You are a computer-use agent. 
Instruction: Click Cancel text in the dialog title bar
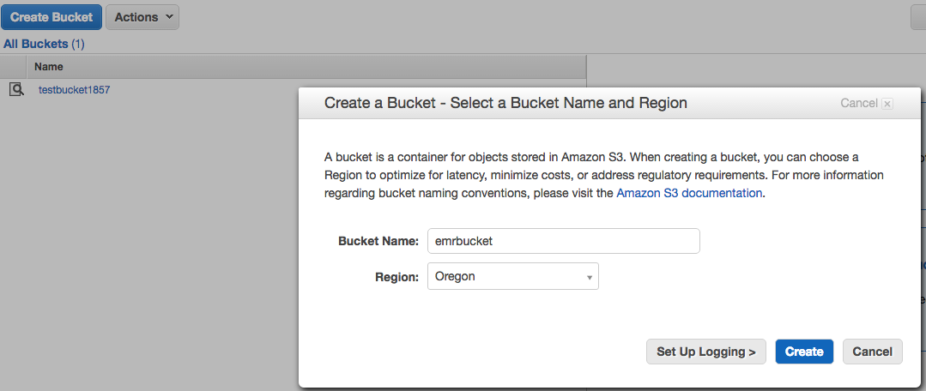858,103
